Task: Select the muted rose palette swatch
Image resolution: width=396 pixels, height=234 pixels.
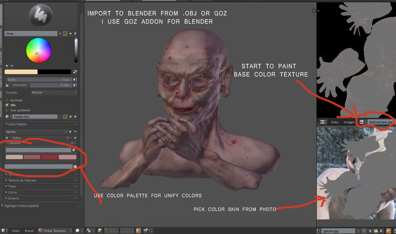Action: point(32,157)
